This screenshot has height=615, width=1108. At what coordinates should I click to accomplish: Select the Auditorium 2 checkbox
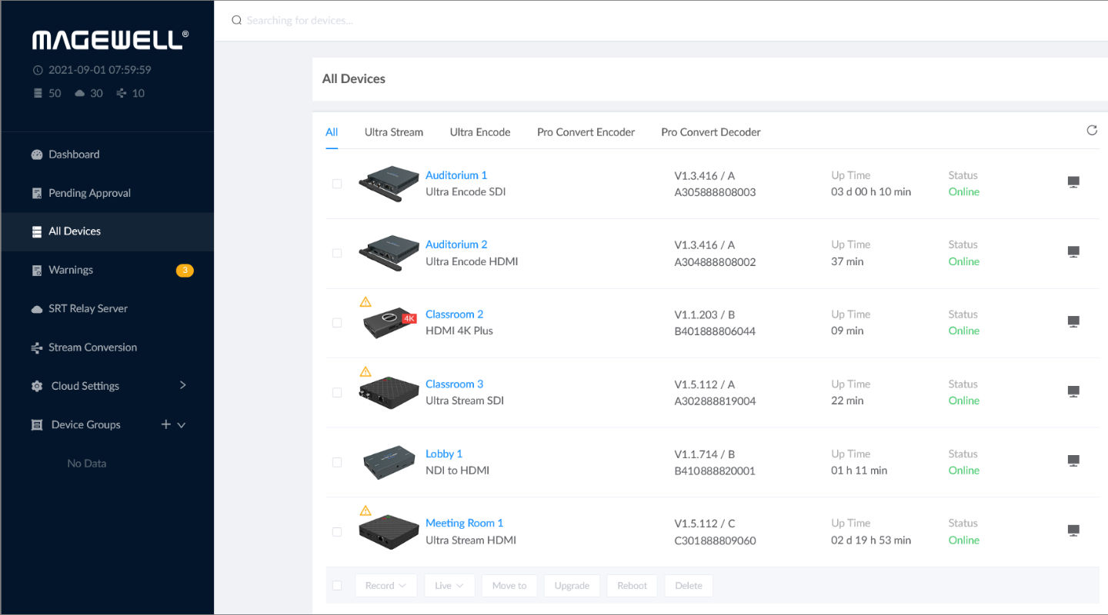point(337,253)
